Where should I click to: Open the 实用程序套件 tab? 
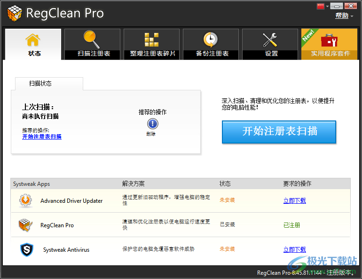pyautogui.click(x=330, y=44)
